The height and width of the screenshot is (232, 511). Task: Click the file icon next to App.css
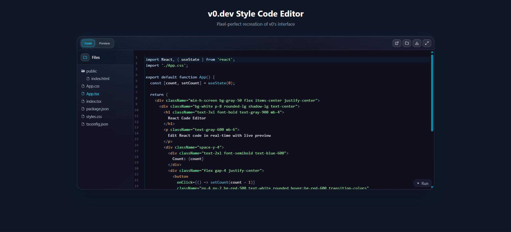pos(83,86)
